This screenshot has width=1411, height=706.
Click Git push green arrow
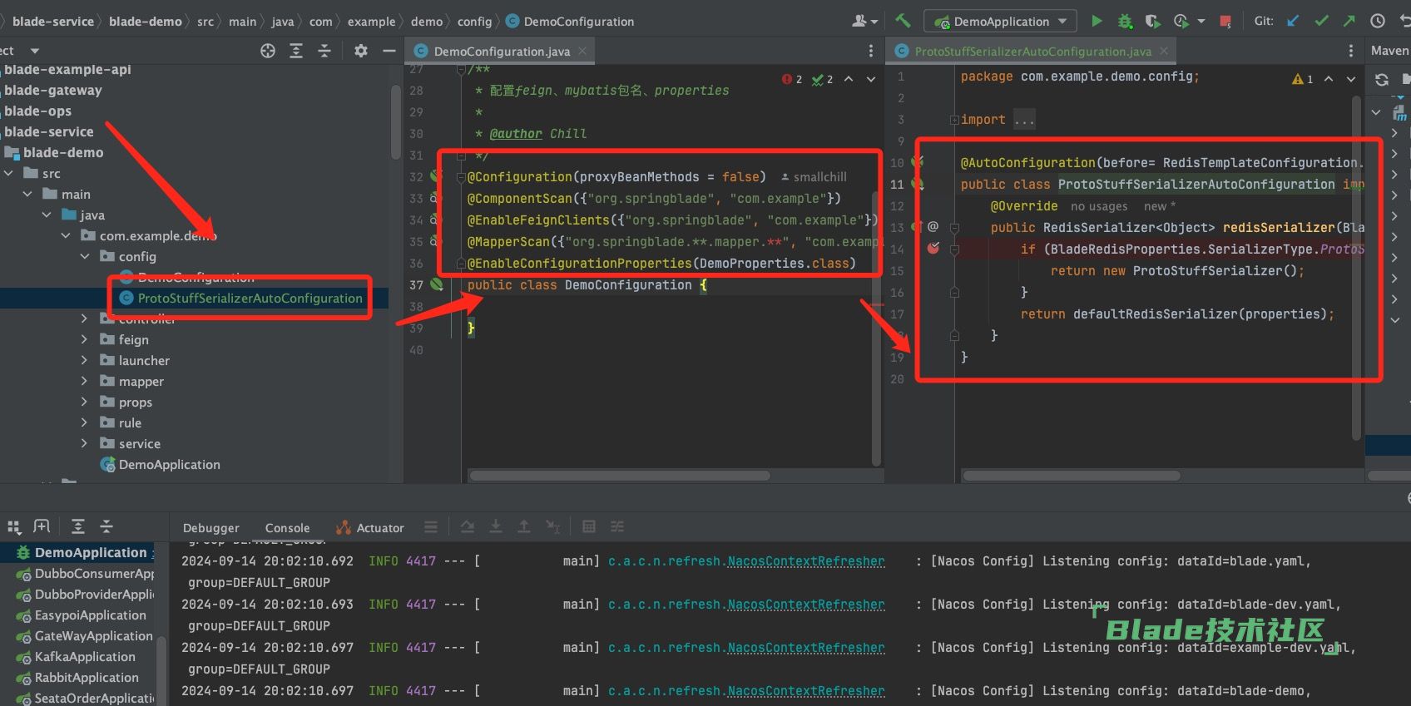(1349, 21)
